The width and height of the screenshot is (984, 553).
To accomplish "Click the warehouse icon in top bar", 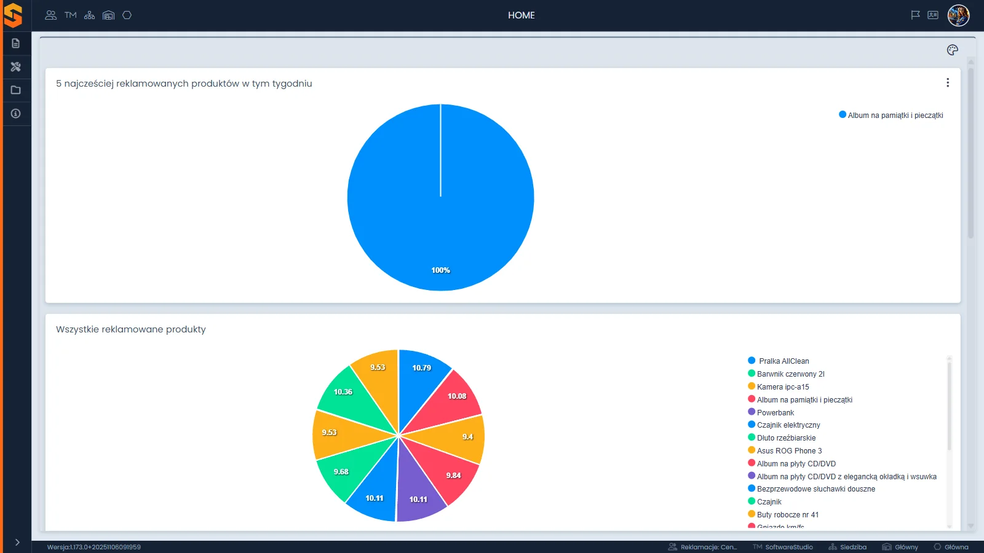I will (109, 15).
